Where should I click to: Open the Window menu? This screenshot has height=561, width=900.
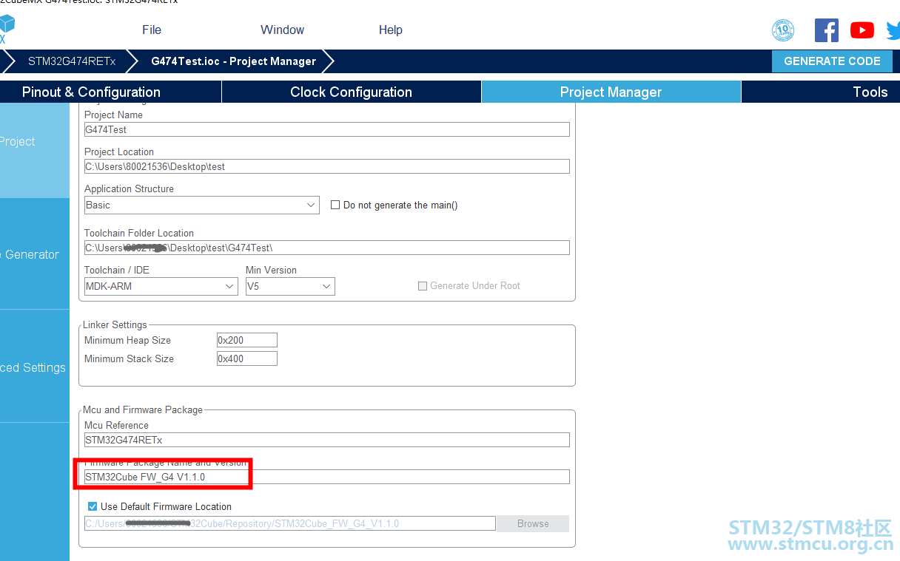click(x=282, y=30)
